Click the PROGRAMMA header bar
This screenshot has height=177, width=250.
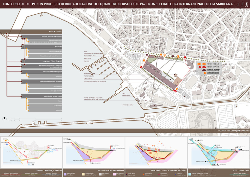coord(31,32)
